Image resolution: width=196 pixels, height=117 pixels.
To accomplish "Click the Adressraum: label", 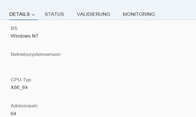I will 25,106.
